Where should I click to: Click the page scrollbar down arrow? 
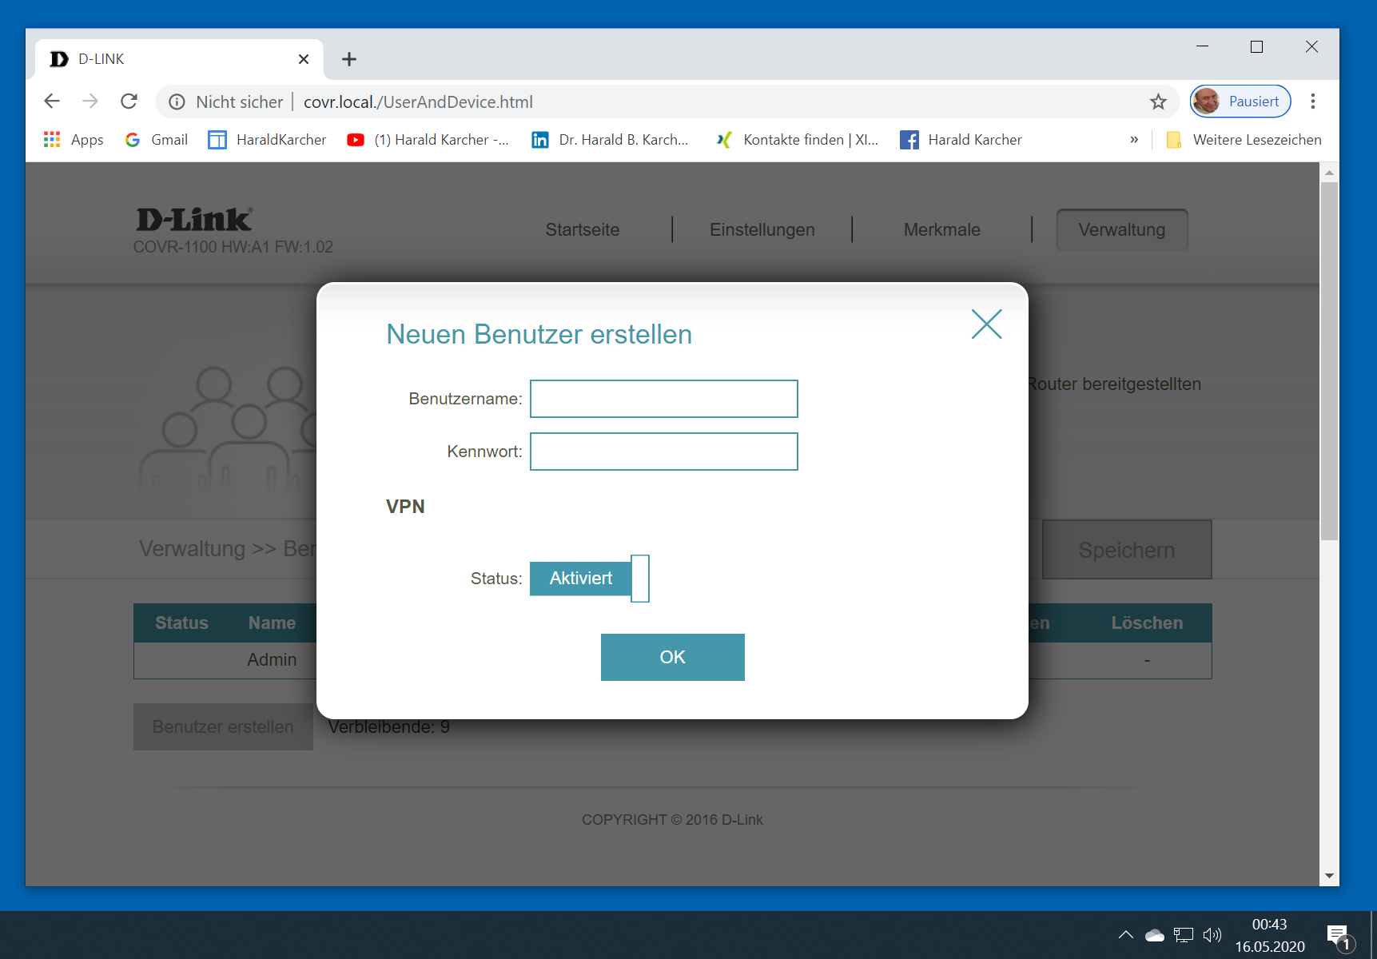[1329, 876]
